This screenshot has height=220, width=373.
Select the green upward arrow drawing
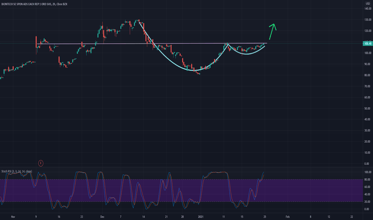[273, 31]
